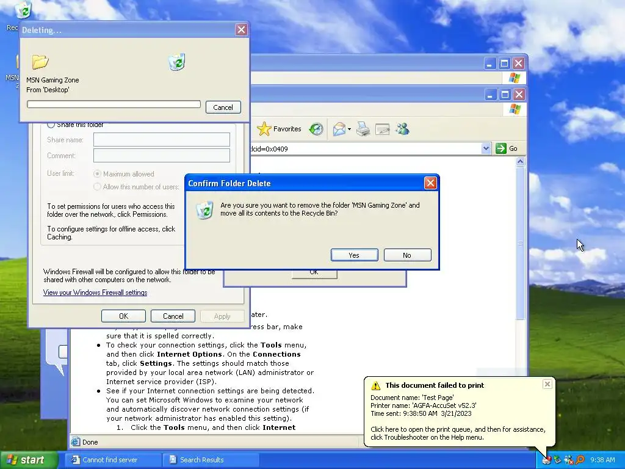Close the Confirm Folder Delete dialog

point(430,183)
